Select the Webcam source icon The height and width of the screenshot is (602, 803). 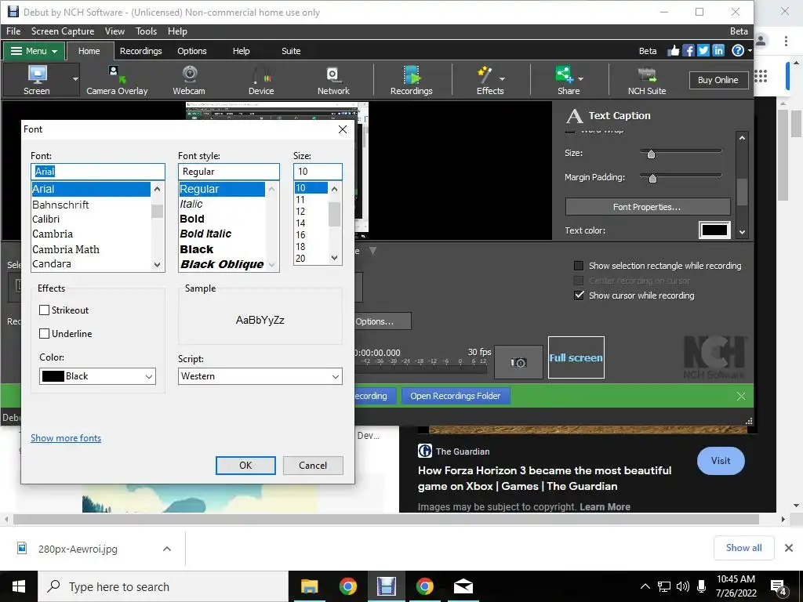(x=189, y=79)
